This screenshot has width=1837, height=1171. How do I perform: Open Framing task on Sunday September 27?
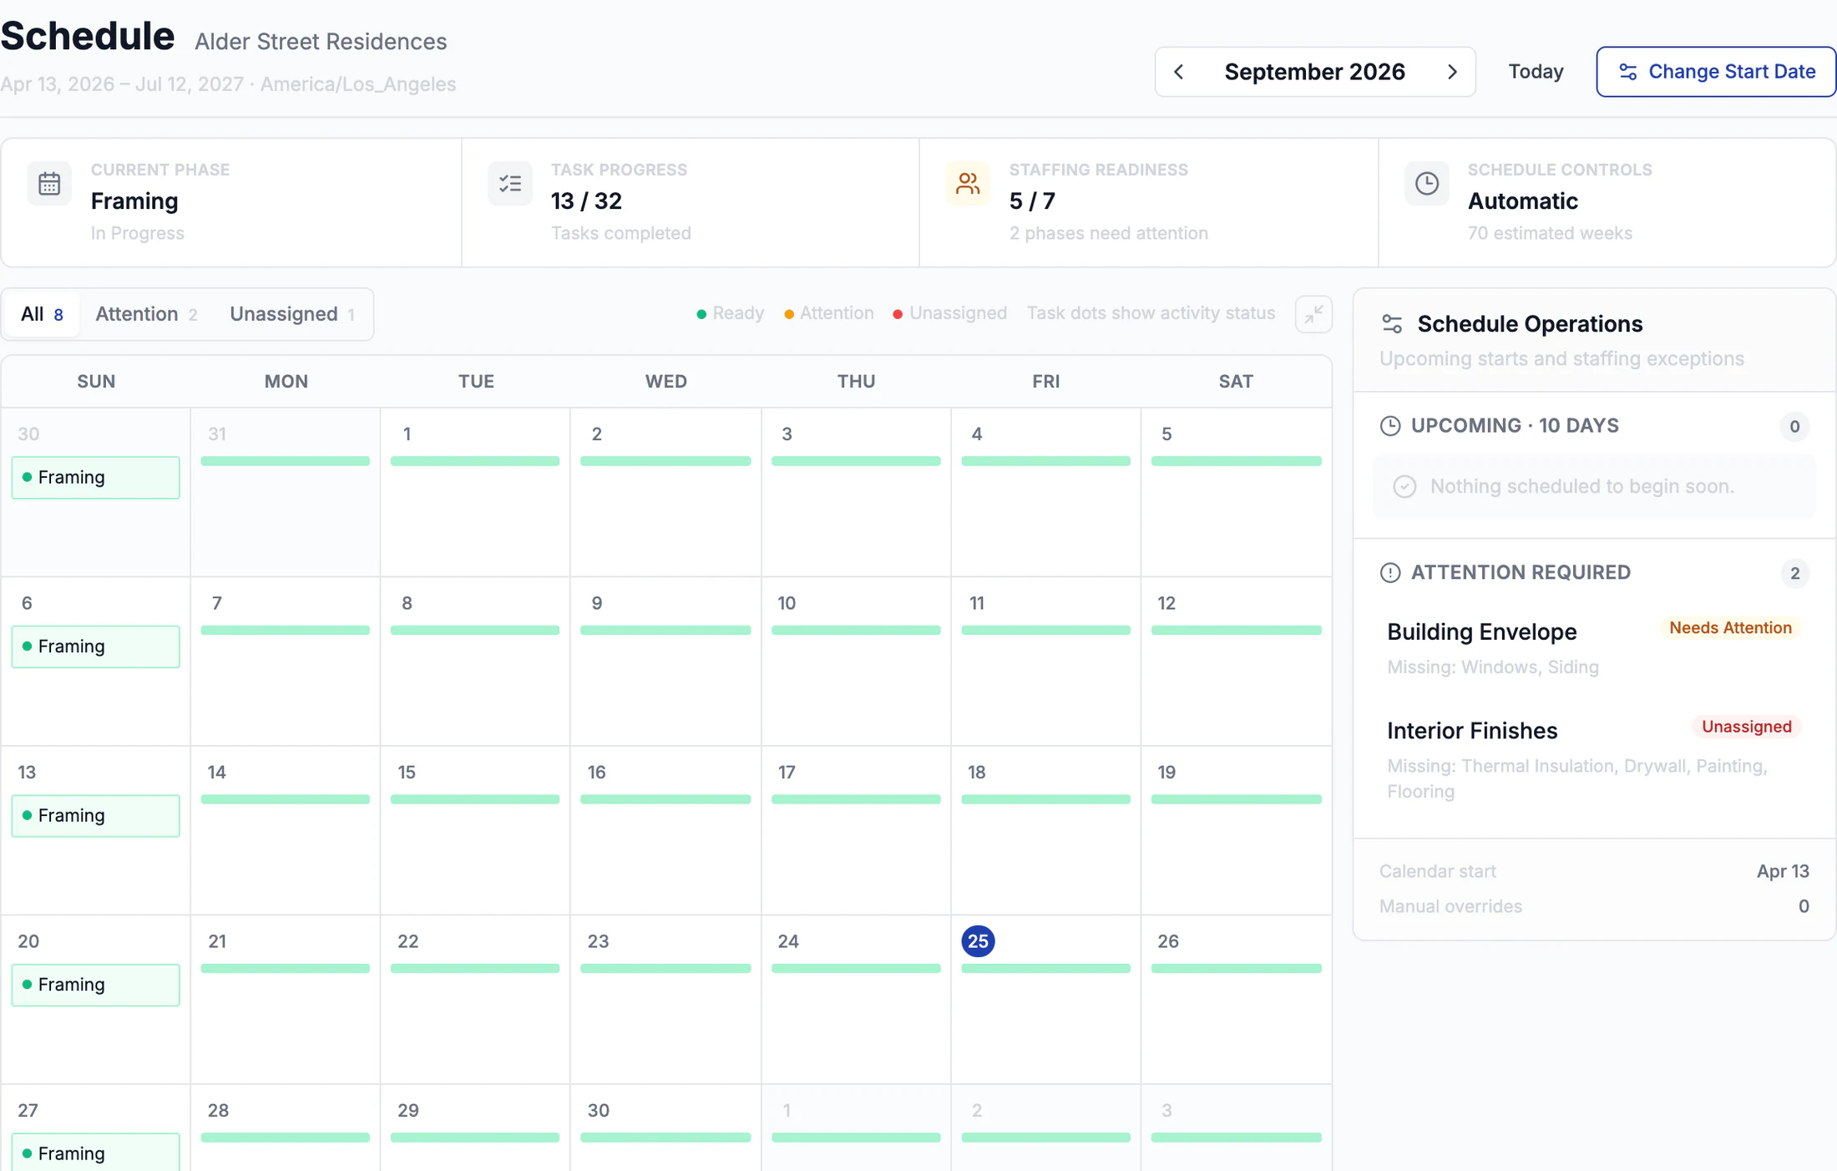[x=95, y=1153]
